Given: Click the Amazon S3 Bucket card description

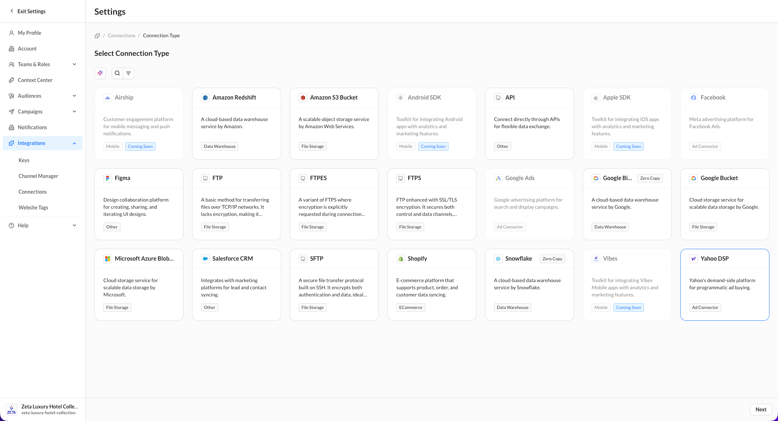Looking at the screenshot, I should (x=334, y=123).
